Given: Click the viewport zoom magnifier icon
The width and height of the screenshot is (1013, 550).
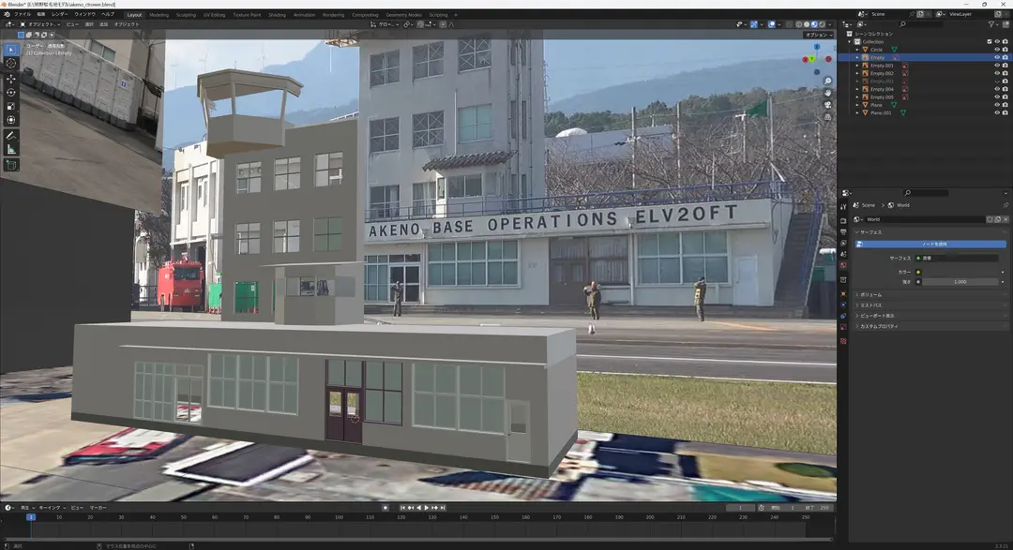Looking at the screenshot, I should [x=827, y=82].
